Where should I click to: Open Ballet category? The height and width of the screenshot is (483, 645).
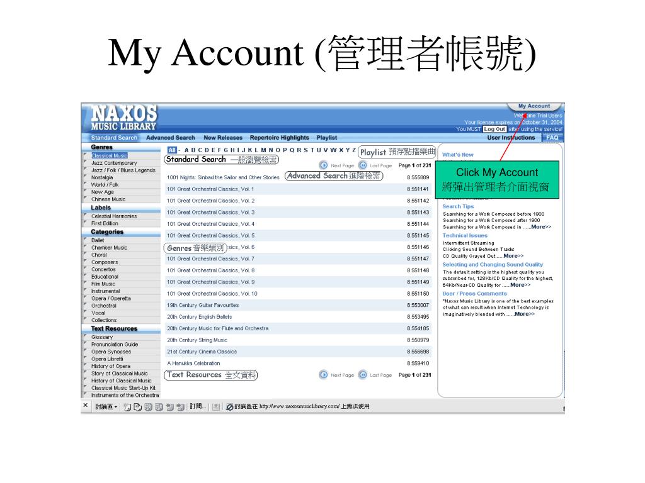pos(98,240)
